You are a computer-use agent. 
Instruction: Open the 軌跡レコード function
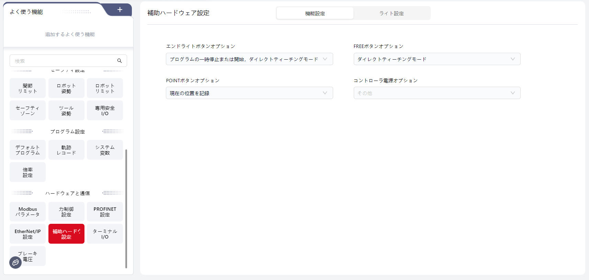click(x=66, y=150)
